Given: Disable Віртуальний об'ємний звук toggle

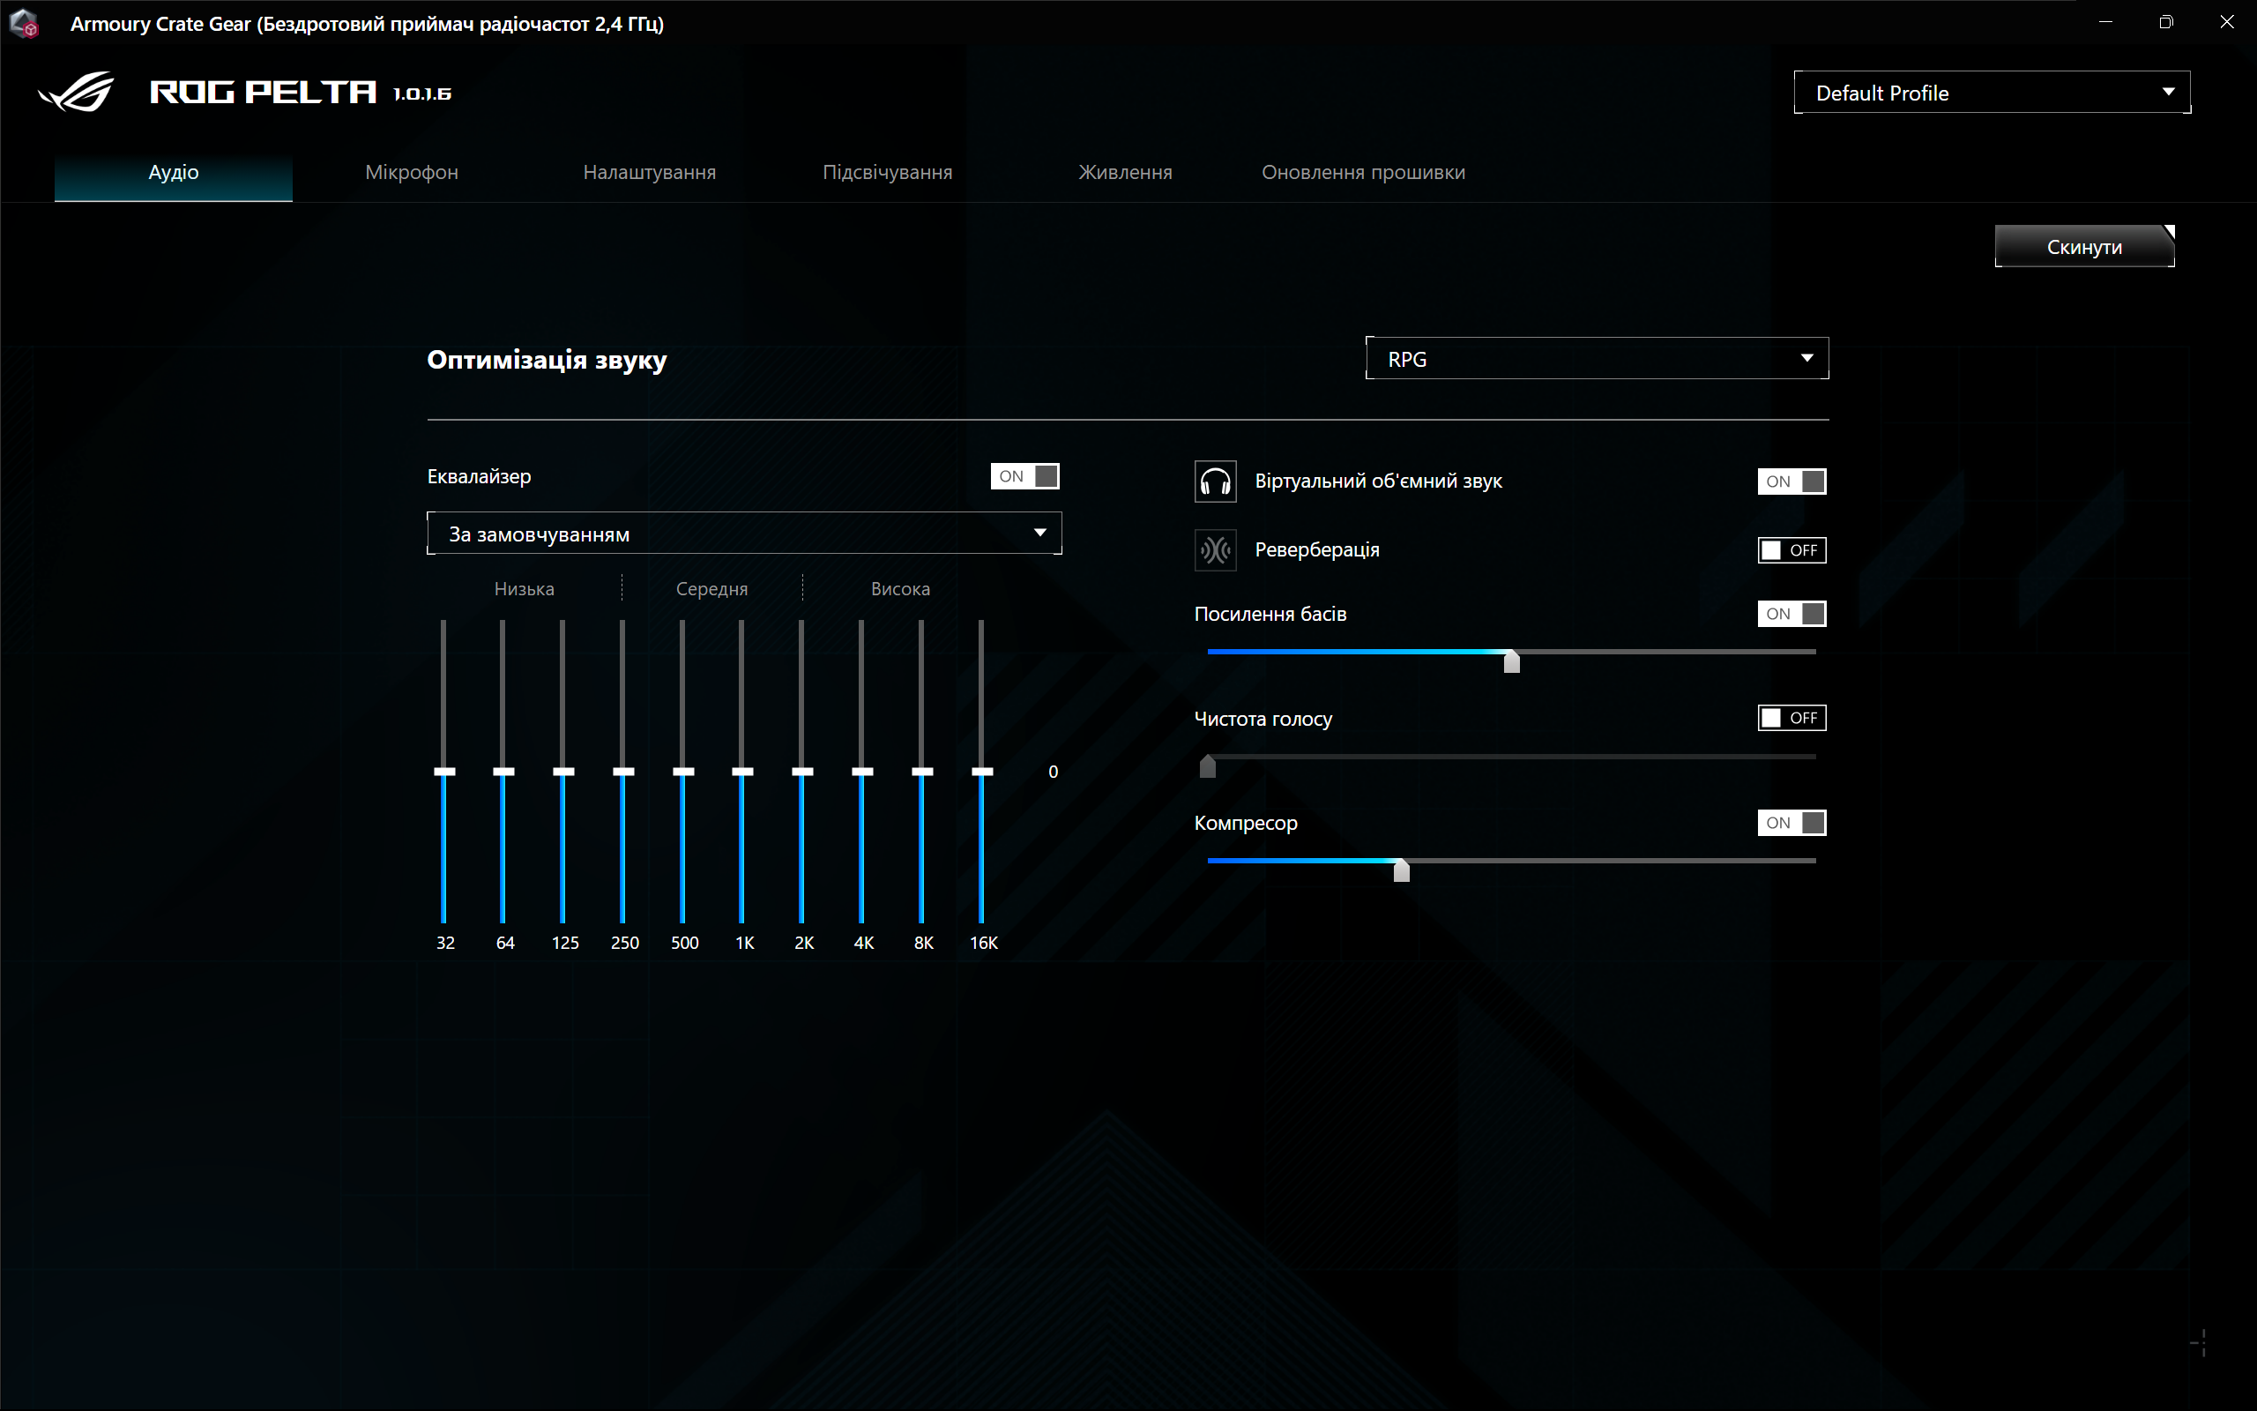Looking at the screenshot, I should [x=1791, y=482].
